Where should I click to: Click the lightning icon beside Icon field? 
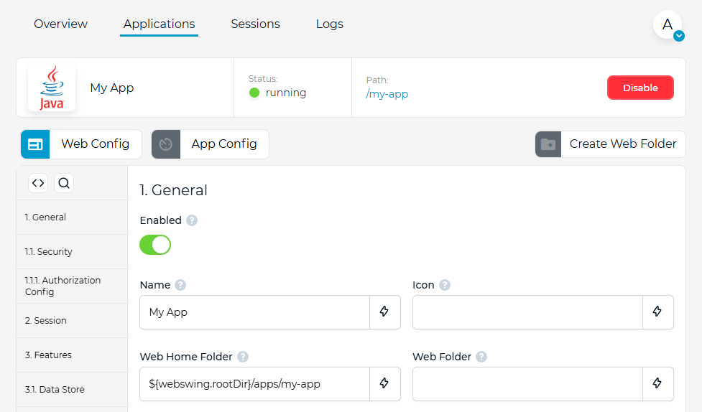click(657, 312)
